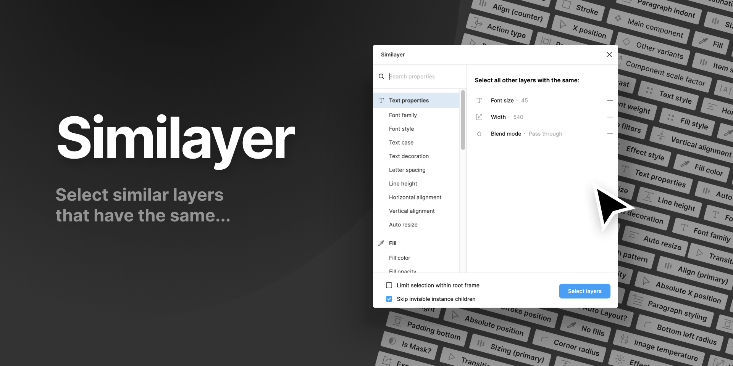Click the Corner radius tag in background
Image resolution: width=733 pixels, height=366 pixels.
point(570,345)
